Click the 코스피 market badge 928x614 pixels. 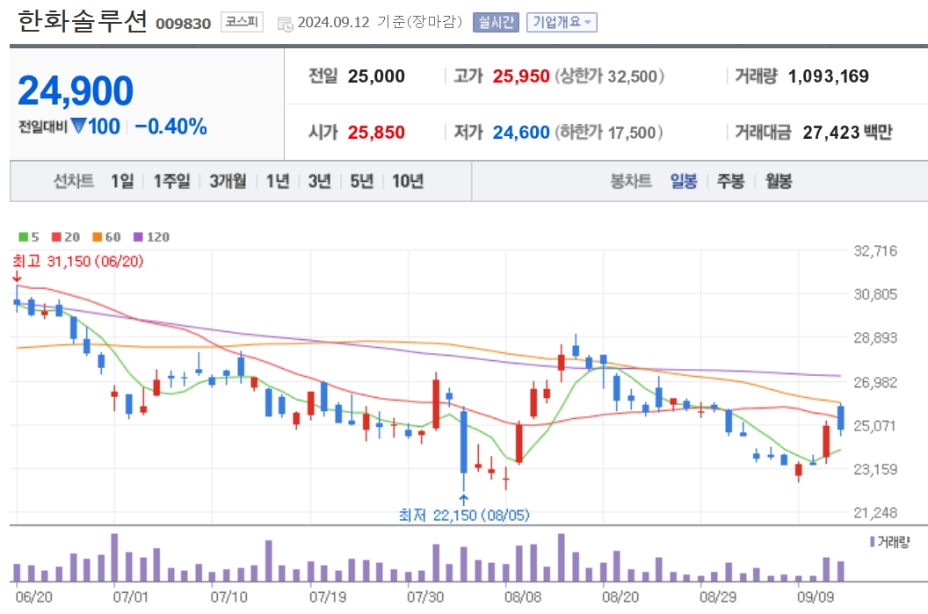[x=242, y=23]
